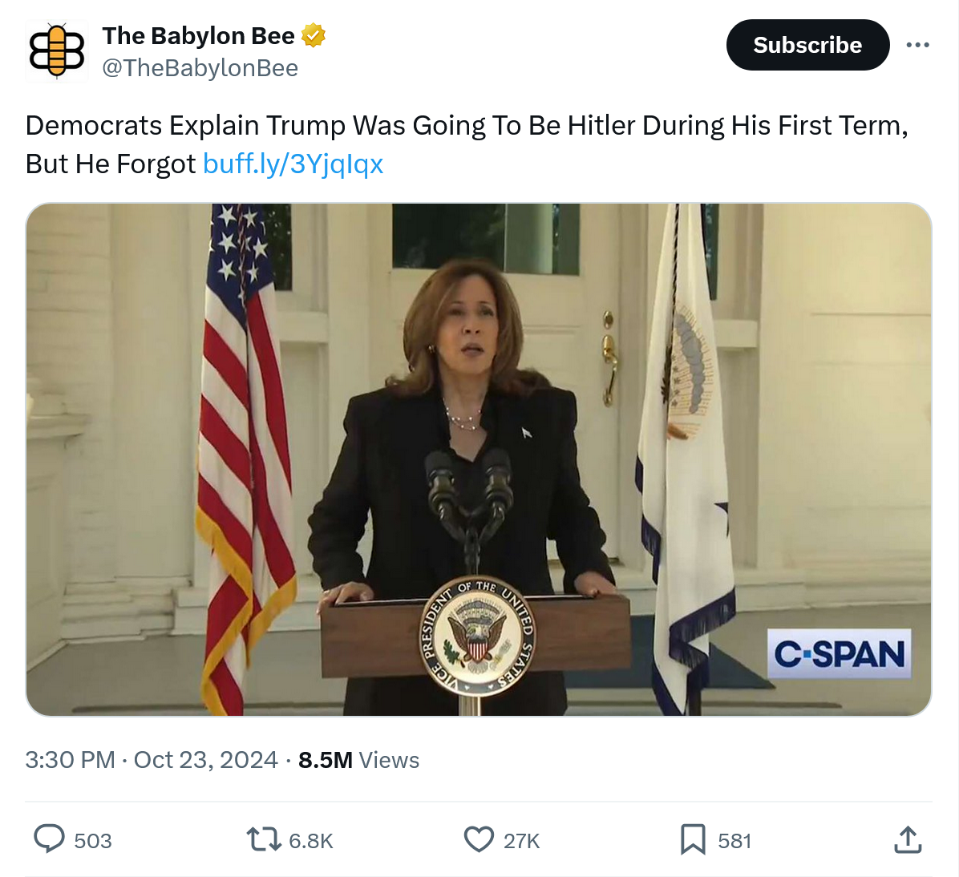
Task: Click the 3:30 PM Oct 23, 2024 timestamp
Action: (152, 760)
